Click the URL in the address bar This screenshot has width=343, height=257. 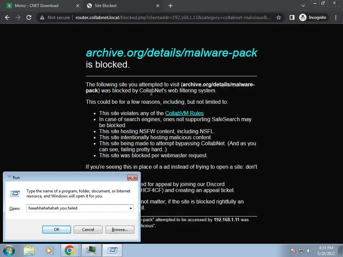point(173,17)
